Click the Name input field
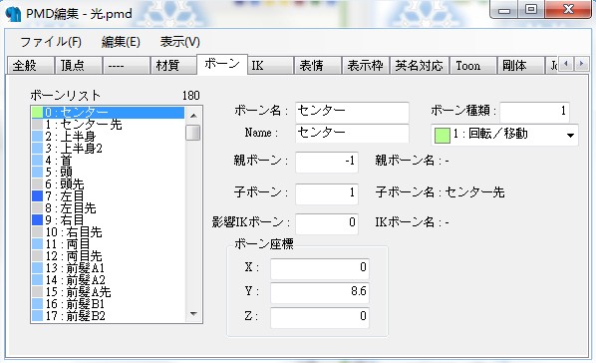The width and height of the screenshot is (596, 363). pyautogui.click(x=352, y=134)
